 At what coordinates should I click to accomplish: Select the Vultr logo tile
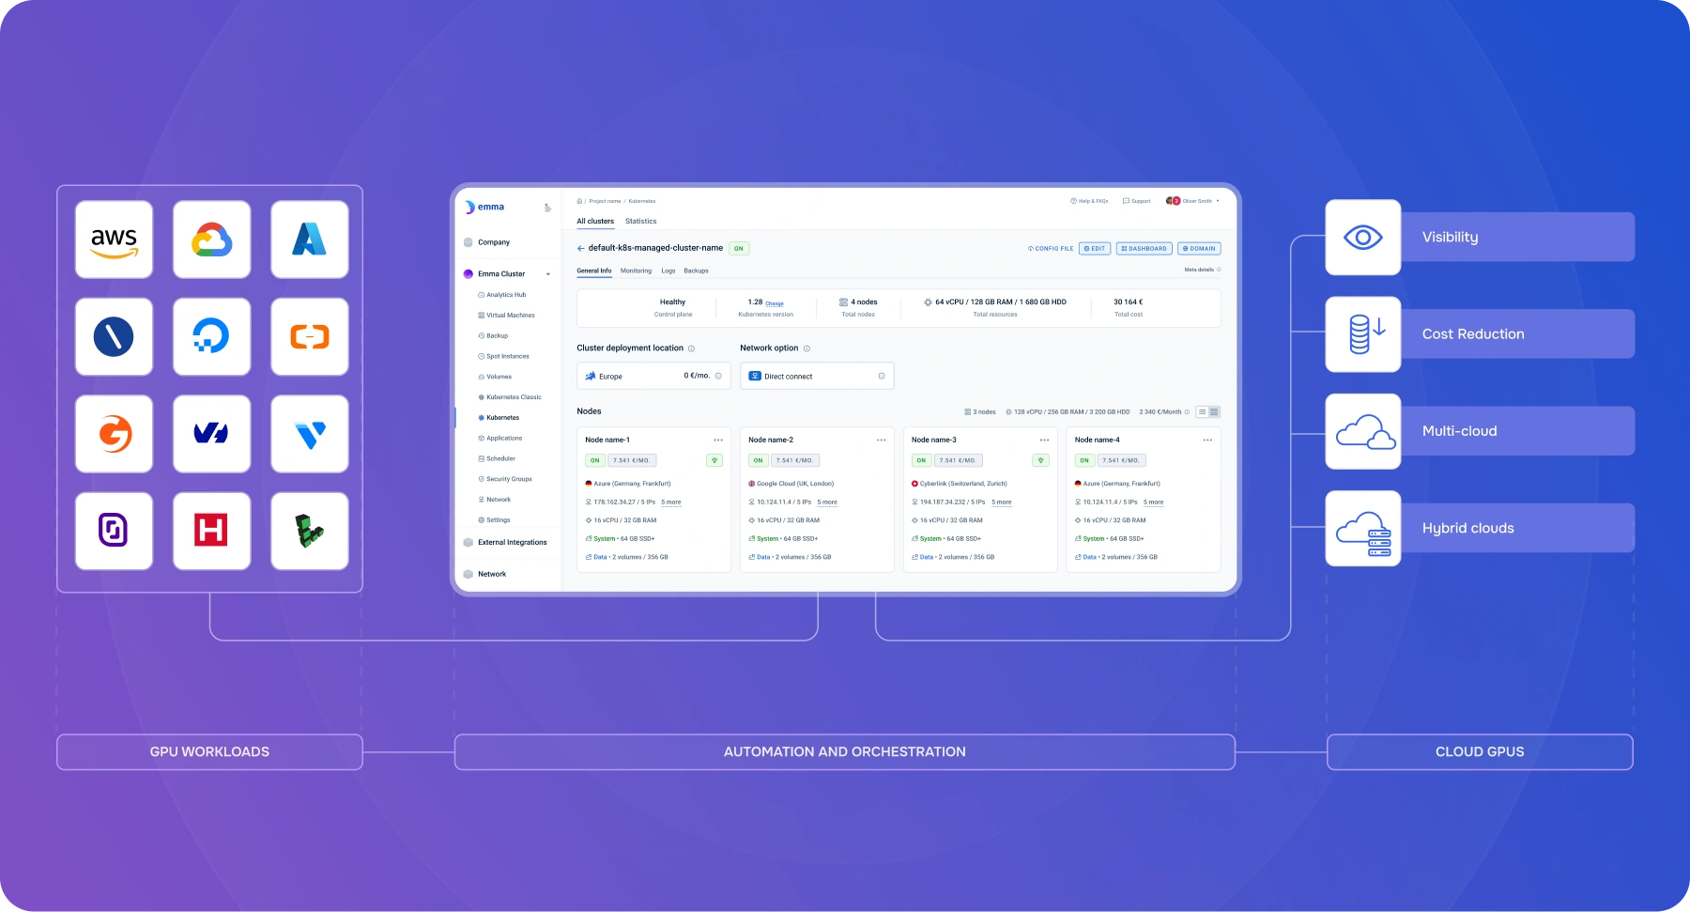point(310,434)
